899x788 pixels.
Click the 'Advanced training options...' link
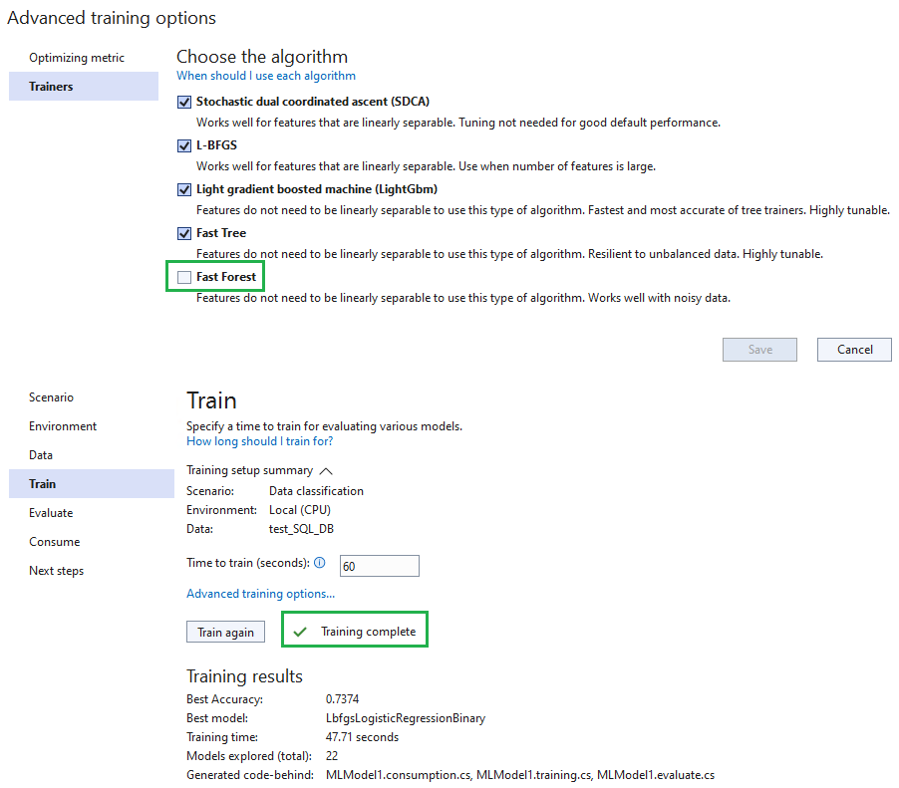pyautogui.click(x=259, y=593)
